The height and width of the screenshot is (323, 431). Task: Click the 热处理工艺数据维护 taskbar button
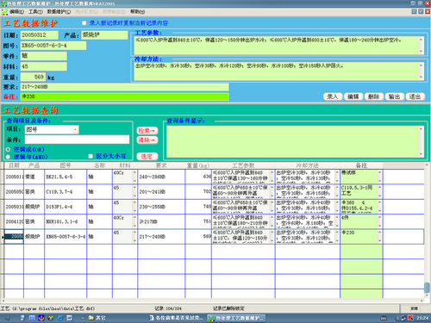pyautogui.click(x=236, y=318)
